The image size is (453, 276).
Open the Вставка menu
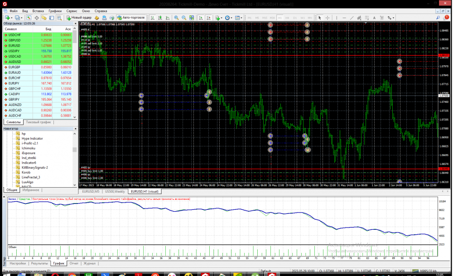38,11
